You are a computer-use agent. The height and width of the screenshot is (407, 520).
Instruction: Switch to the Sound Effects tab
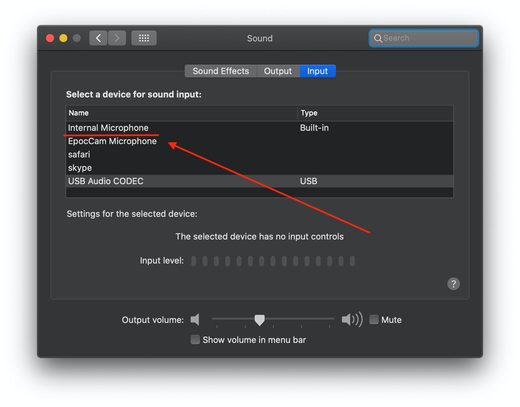[x=221, y=71]
